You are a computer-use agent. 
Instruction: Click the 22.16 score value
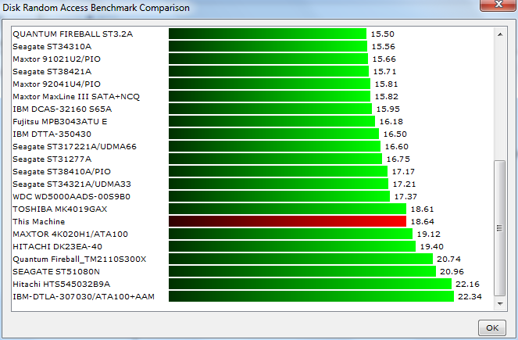[x=467, y=285]
